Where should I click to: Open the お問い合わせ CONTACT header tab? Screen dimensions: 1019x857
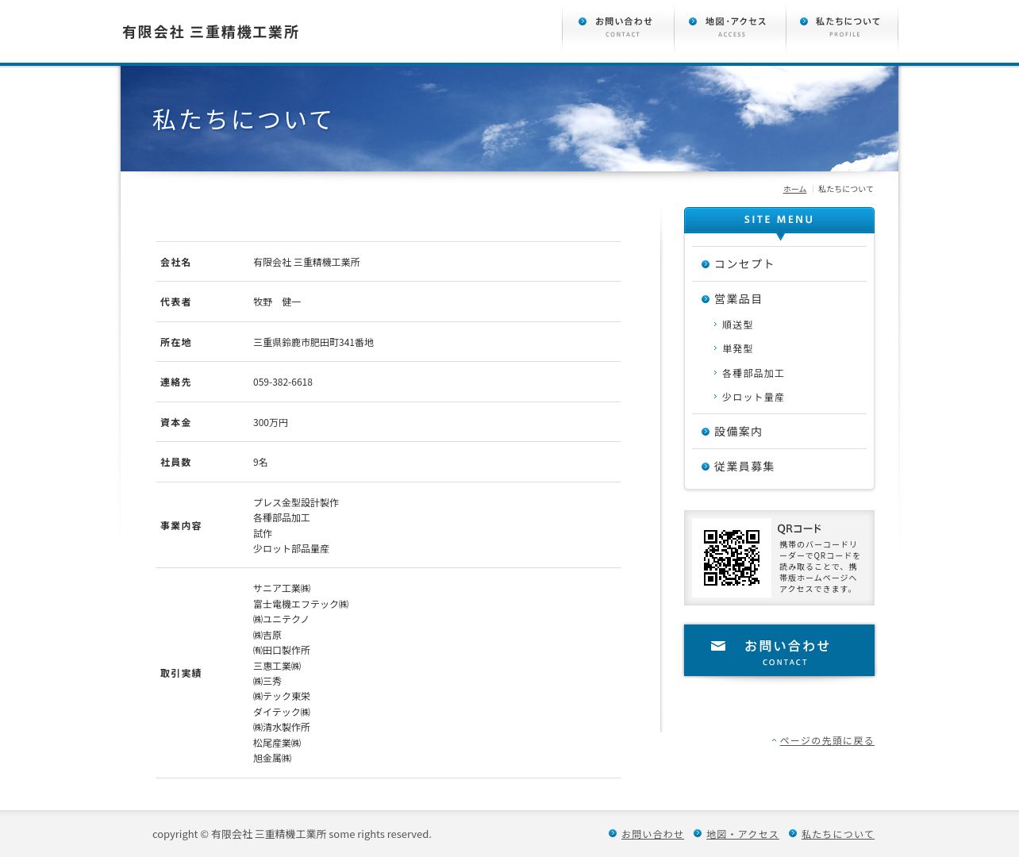618,28
